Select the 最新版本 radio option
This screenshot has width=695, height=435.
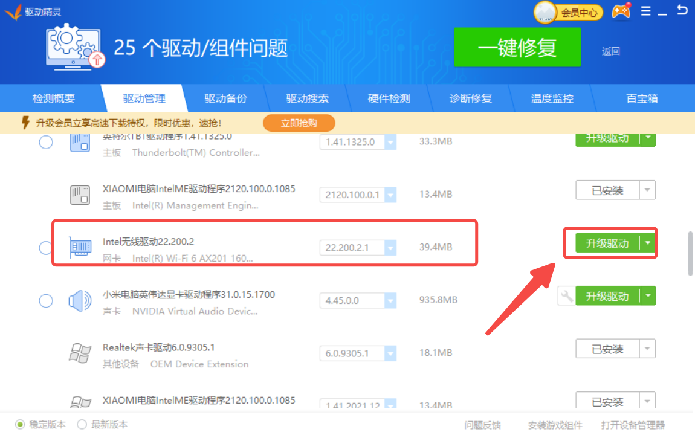coord(81,424)
